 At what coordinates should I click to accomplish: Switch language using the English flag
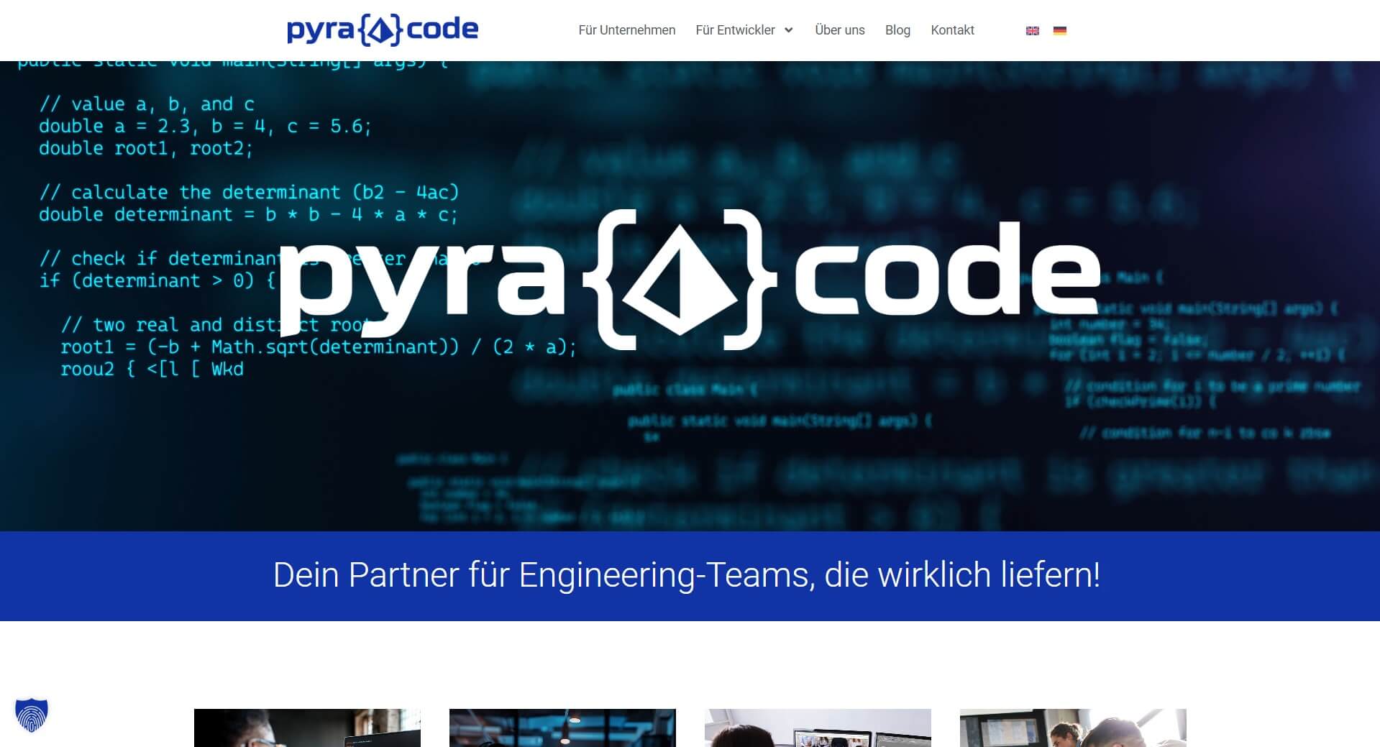coord(1032,30)
